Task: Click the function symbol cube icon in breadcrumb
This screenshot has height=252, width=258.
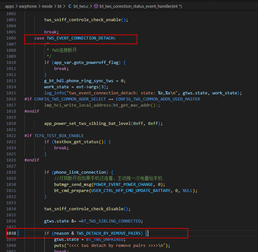Action: point(96,6)
